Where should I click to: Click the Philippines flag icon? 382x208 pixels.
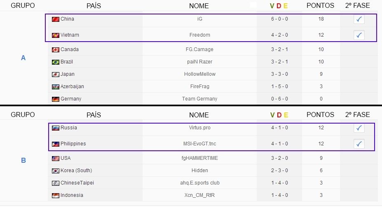click(x=56, y=144)
